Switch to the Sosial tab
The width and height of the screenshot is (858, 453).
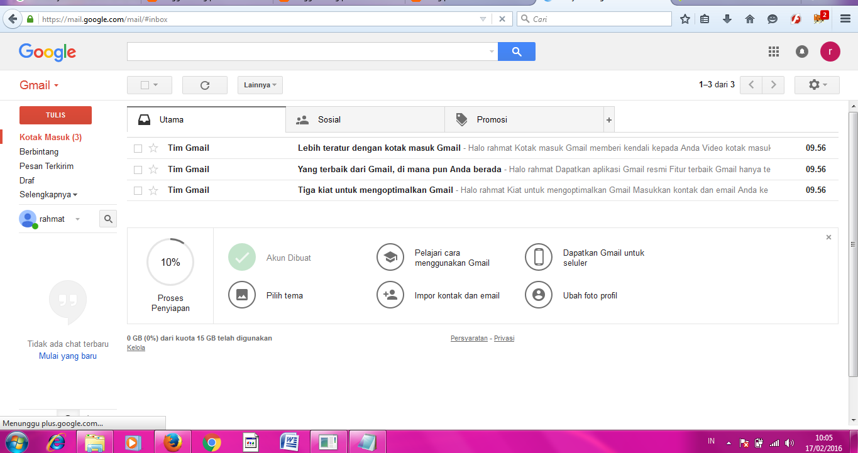365,119
